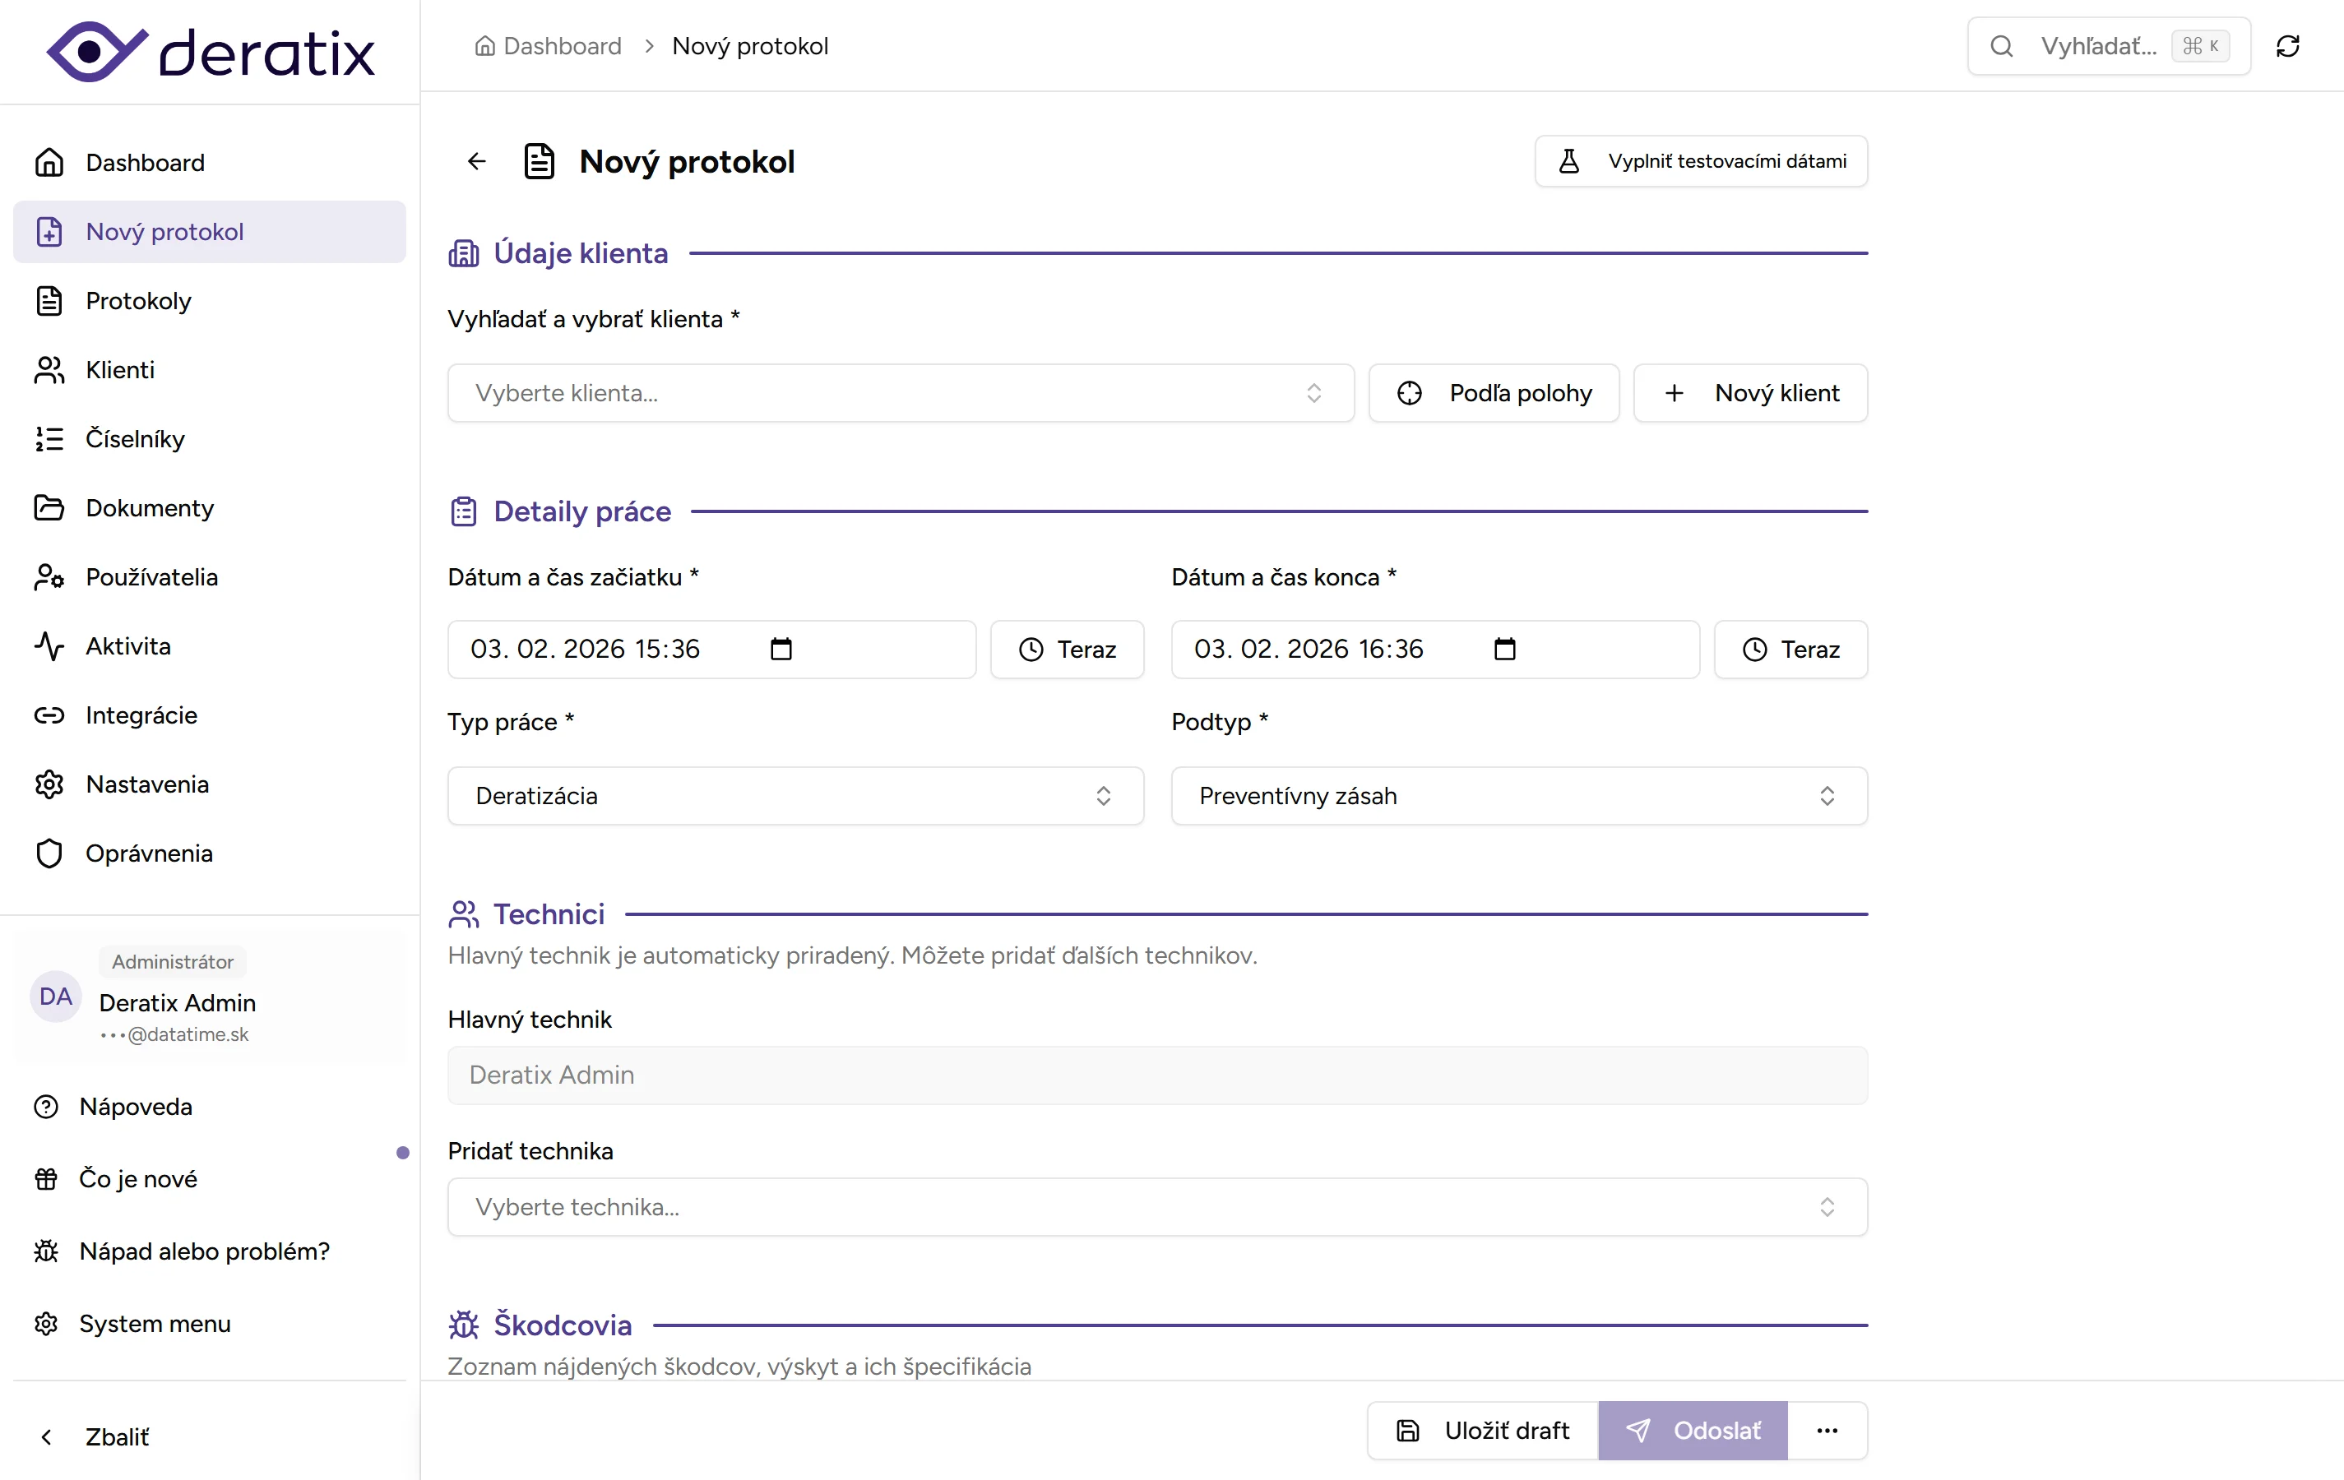Image resolution: width=2344 pixels, height=1480 pixels.
Task: Click the back arrow next to Nový protokol
Action: [476, 160]
